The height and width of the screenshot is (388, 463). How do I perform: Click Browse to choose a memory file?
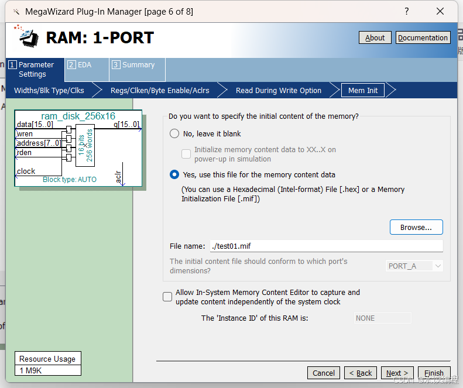416,227
